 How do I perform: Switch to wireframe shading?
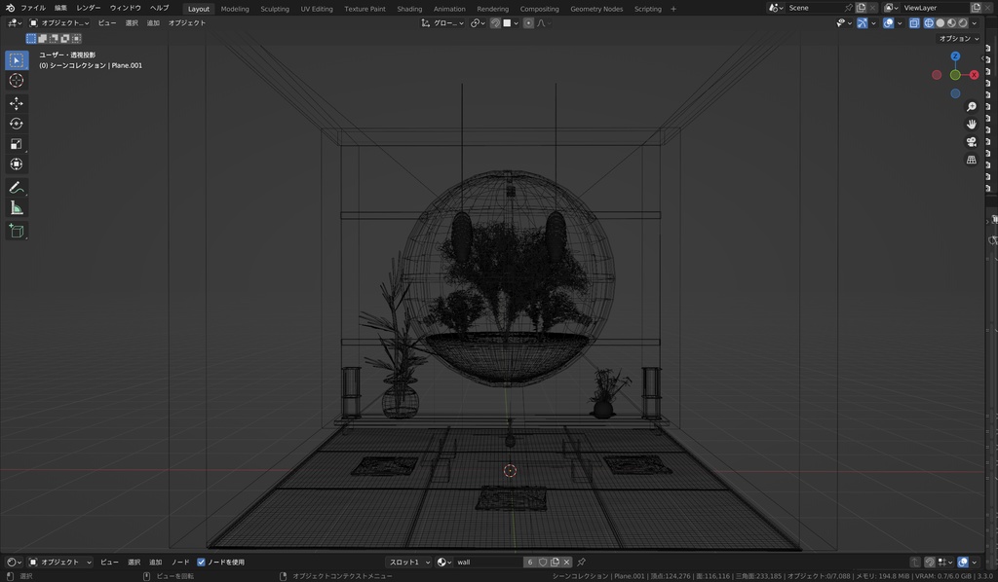[929, 23]
